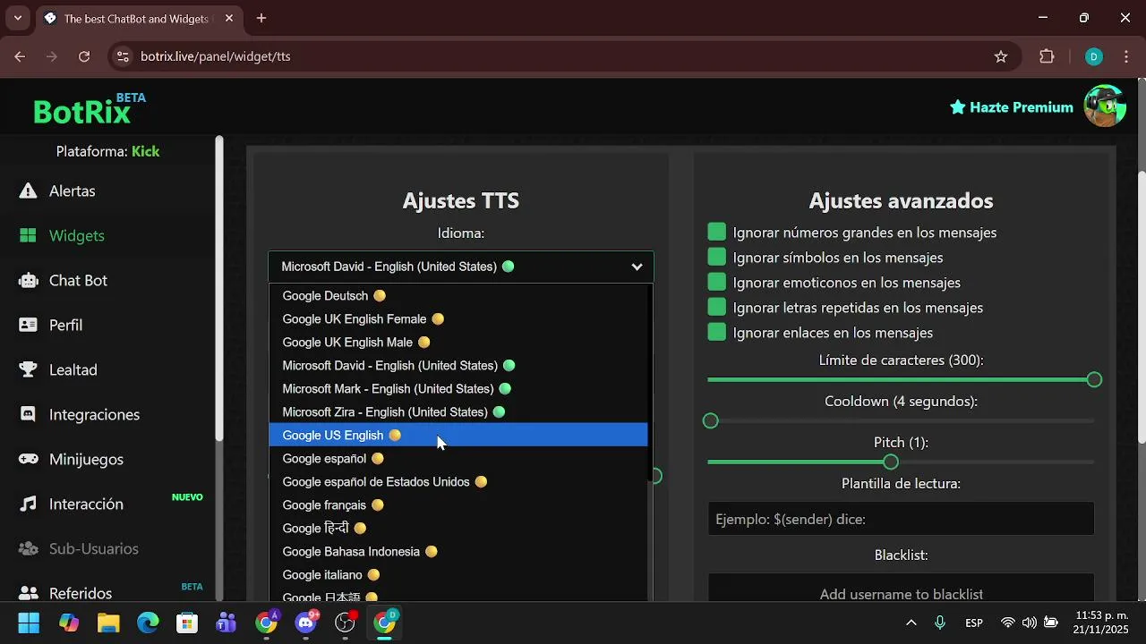
Task: Open the Chrome tab search chevron
Action: [x=18, y=18]
